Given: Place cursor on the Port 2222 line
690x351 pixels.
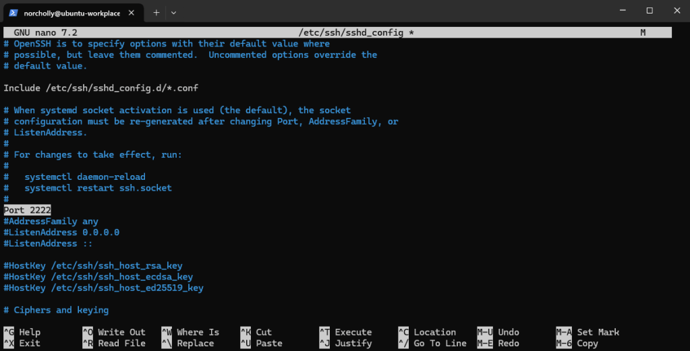Looking at the screenshot, I should pos(27,210).
